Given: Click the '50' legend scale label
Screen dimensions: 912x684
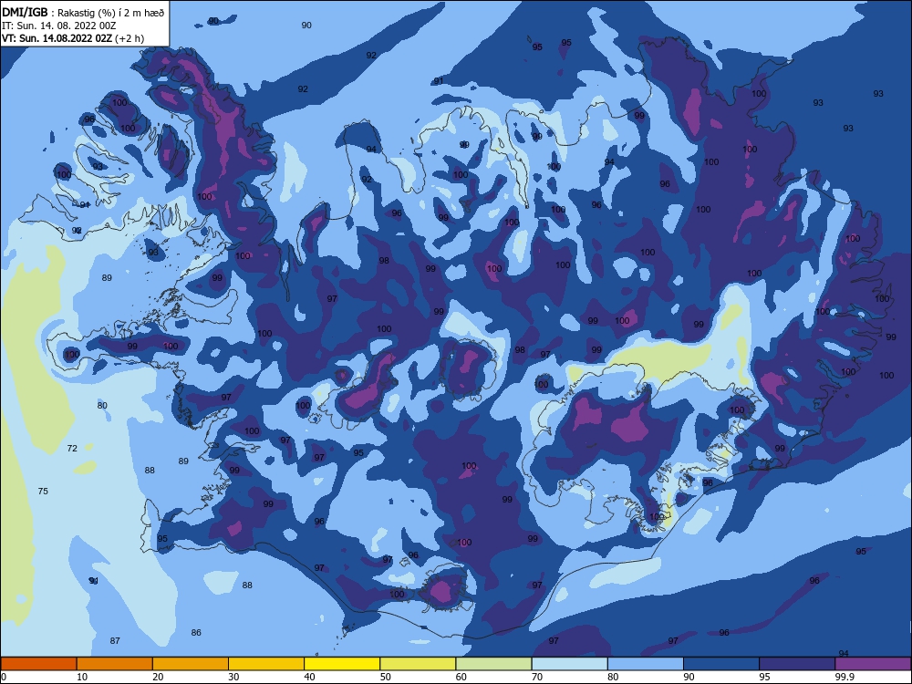Looking at the screenshot, I should tap(385, 677).
